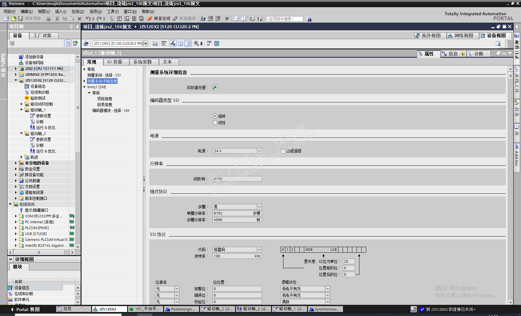Select the 线性 linear encoder option

pos(215,123)
